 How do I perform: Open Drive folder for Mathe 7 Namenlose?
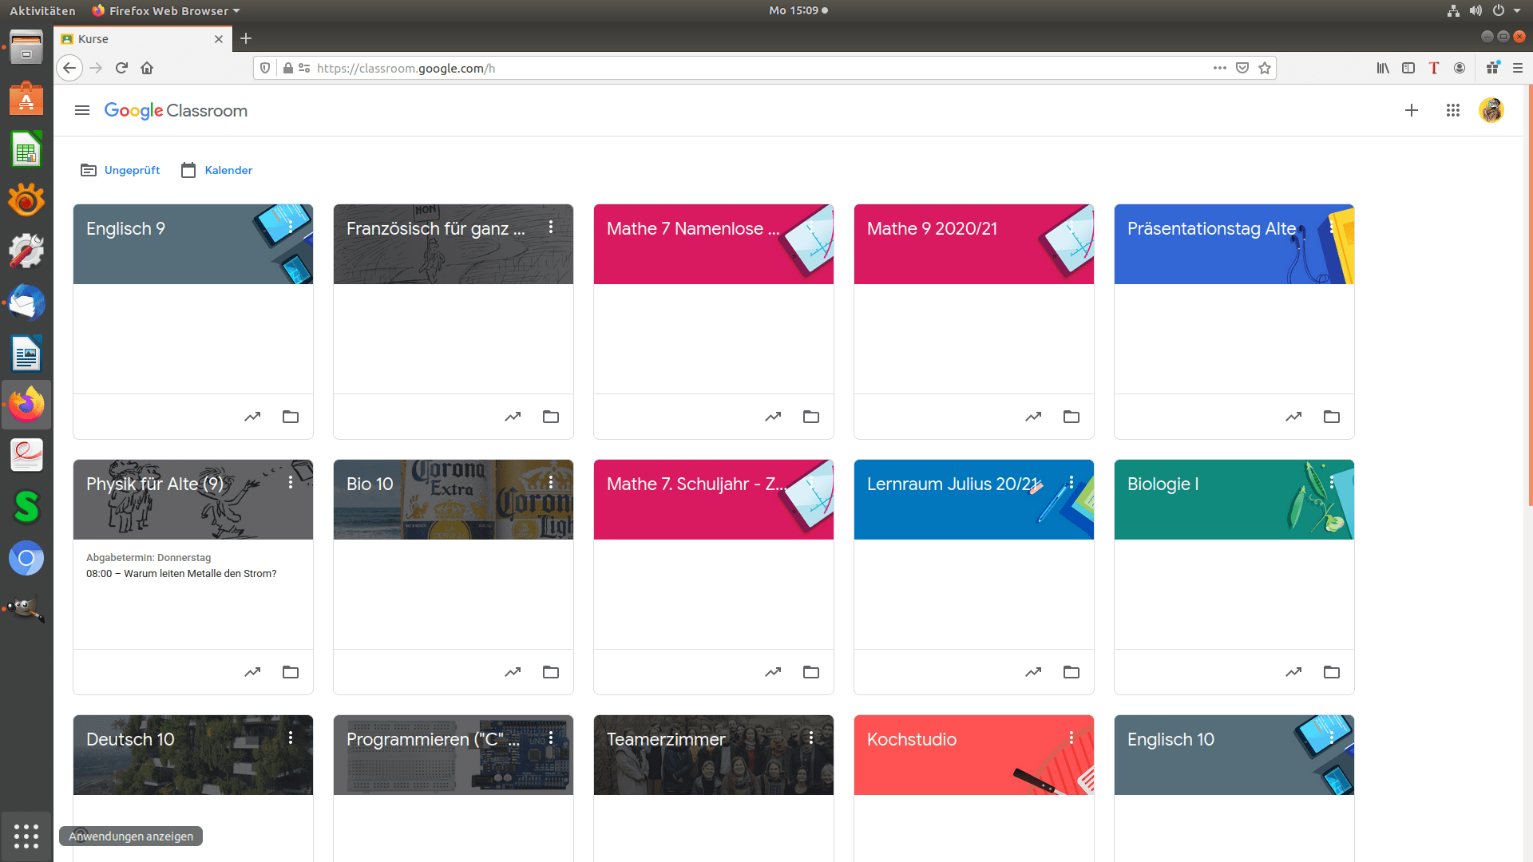[x=811, y=417]
